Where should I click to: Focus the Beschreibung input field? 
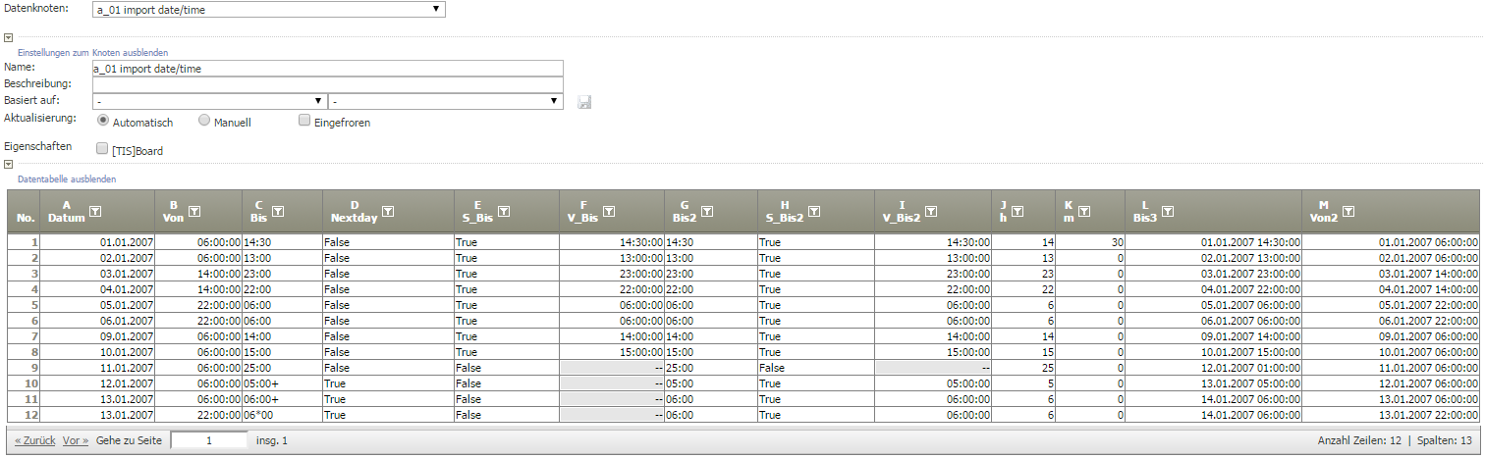327,84
